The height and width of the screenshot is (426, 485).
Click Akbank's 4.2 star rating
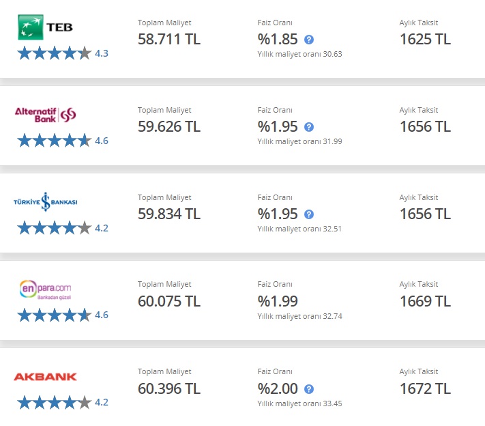(x=63, y=403)
